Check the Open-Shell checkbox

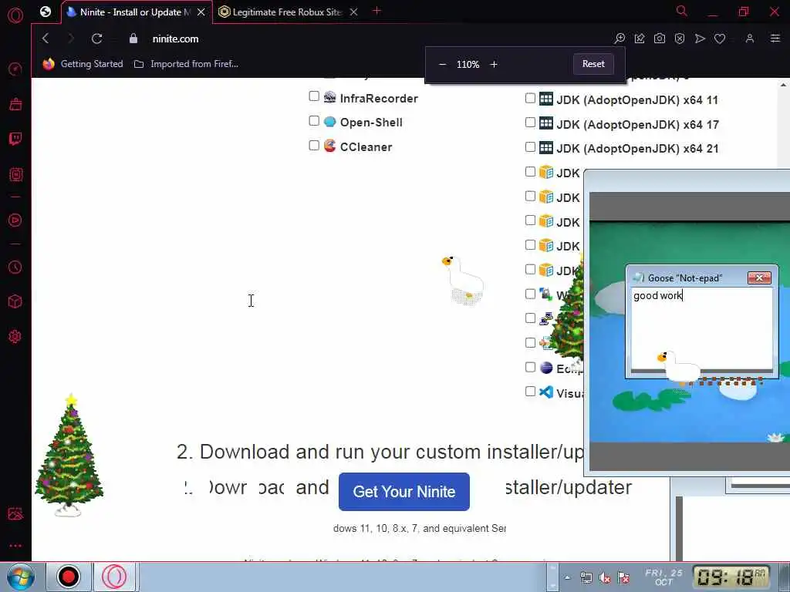(x=314, y=121)
